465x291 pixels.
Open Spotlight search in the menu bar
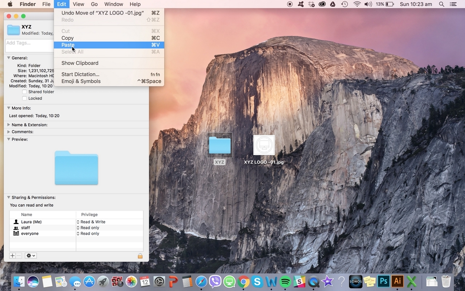click(442, 4)
